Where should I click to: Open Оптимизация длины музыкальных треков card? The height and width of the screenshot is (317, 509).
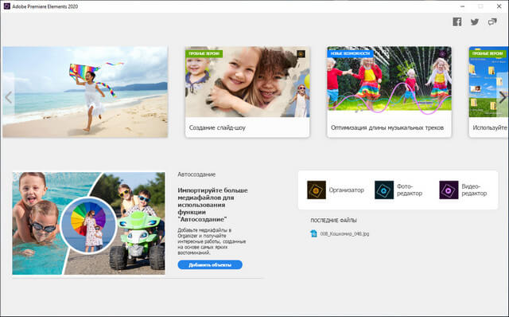(x=389, y=92)
